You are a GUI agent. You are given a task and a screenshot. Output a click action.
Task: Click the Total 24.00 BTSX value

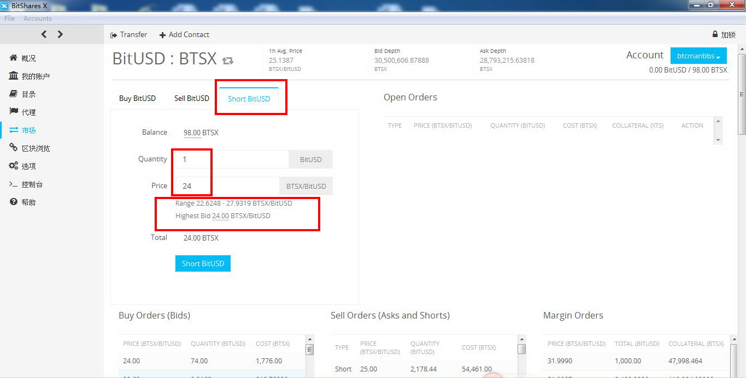(201, 238)
